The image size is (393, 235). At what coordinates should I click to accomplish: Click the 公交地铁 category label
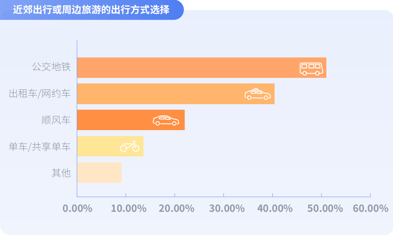[51, 67]
